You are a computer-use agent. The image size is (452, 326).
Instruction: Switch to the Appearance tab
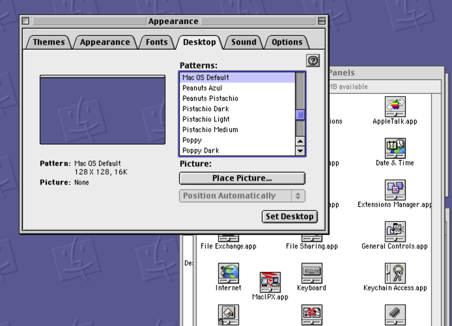click(x=105, y=42)
